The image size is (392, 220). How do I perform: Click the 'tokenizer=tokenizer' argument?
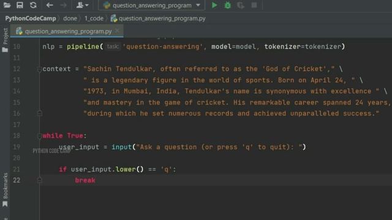point(302,46)
